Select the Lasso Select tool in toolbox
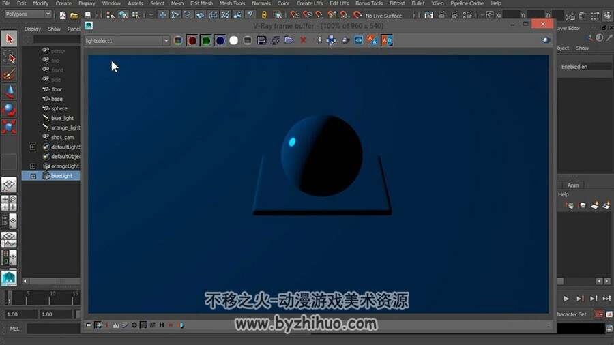 9,57
